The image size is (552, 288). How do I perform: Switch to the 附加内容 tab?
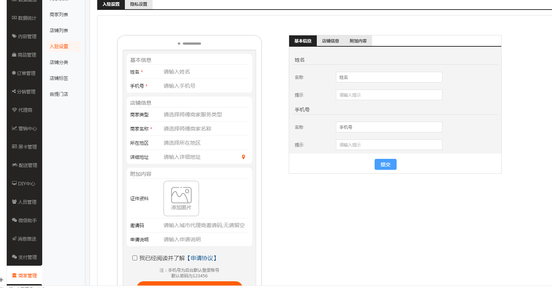[x=358, y=41]
